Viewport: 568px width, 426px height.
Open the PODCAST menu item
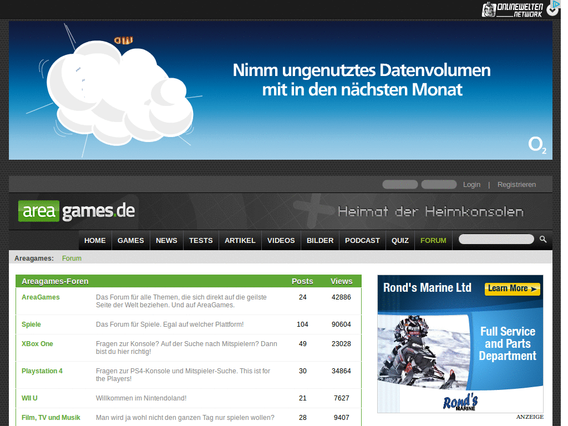point(362,241)
